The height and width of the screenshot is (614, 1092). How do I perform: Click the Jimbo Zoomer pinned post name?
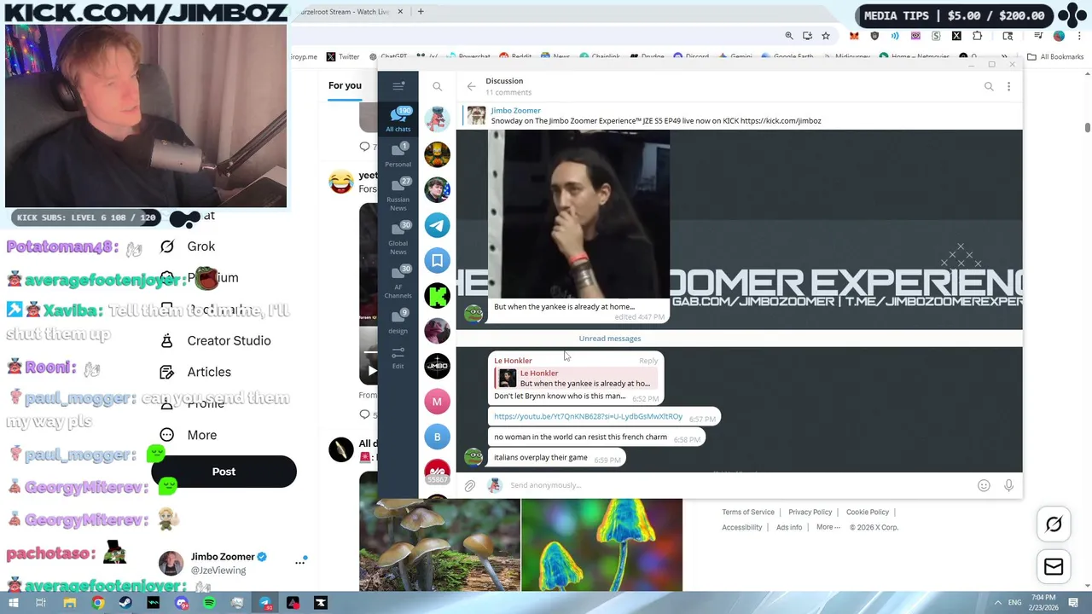coord(515,110)
